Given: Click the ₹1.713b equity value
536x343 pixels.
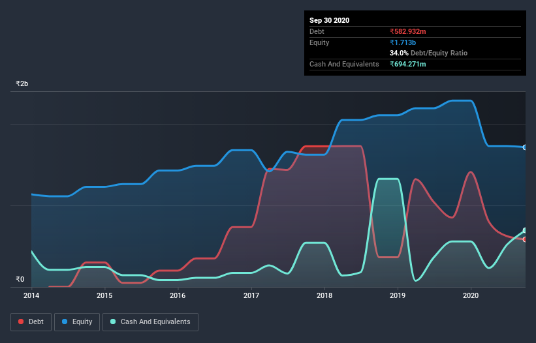Looking at the screenshot, I should point(403,42).
